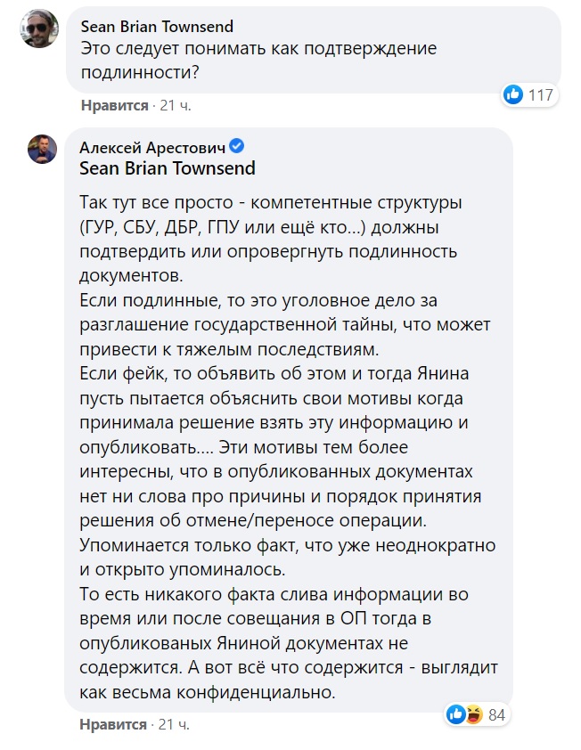Image resolution: width=581 pixels, height=750 pixels.
Task: Show who reacted via the 84 count
Action: pyautogui.click(x=497, y=713)
